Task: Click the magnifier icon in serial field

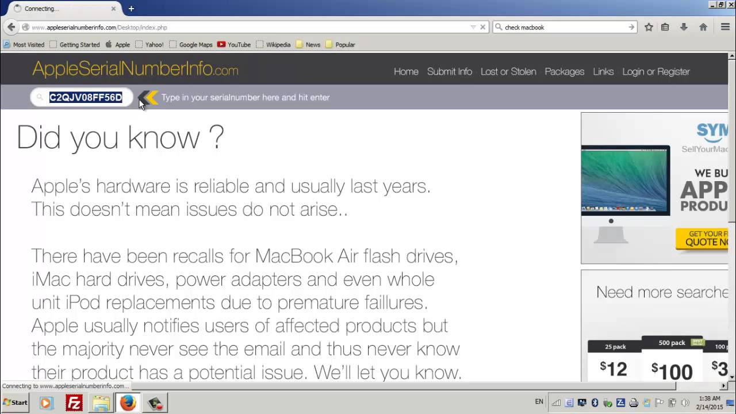Action: (x=40, y=97)
